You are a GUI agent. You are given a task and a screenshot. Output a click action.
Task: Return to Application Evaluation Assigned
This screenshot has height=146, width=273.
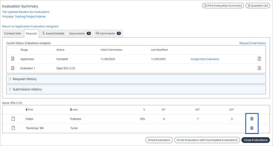pos(30,26)
